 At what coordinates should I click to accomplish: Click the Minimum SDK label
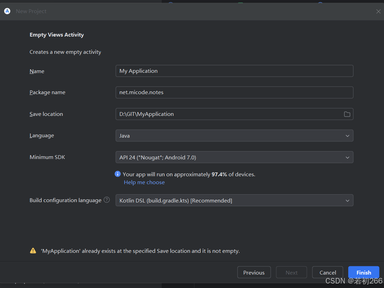point(47,157)
